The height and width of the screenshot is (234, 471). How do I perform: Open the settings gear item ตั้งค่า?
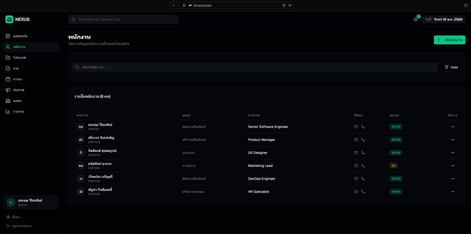pyautogui.click(x=13, y=217)
